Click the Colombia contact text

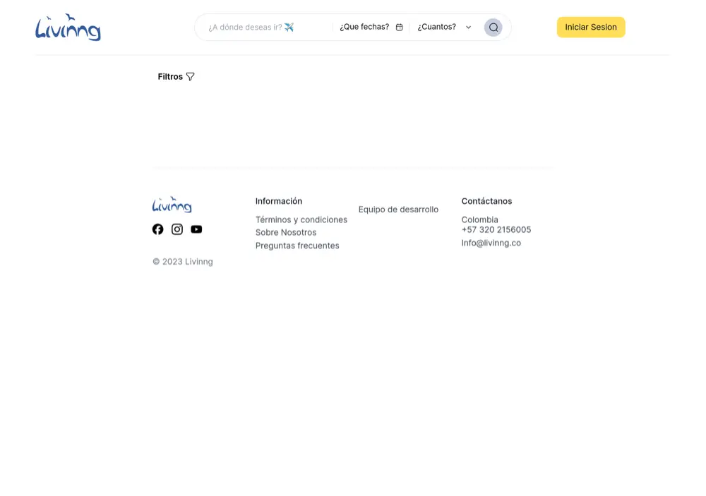(479, 219)
